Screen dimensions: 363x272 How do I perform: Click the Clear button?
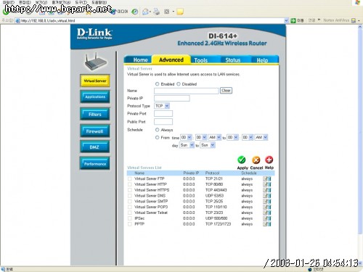coord(226,91)
